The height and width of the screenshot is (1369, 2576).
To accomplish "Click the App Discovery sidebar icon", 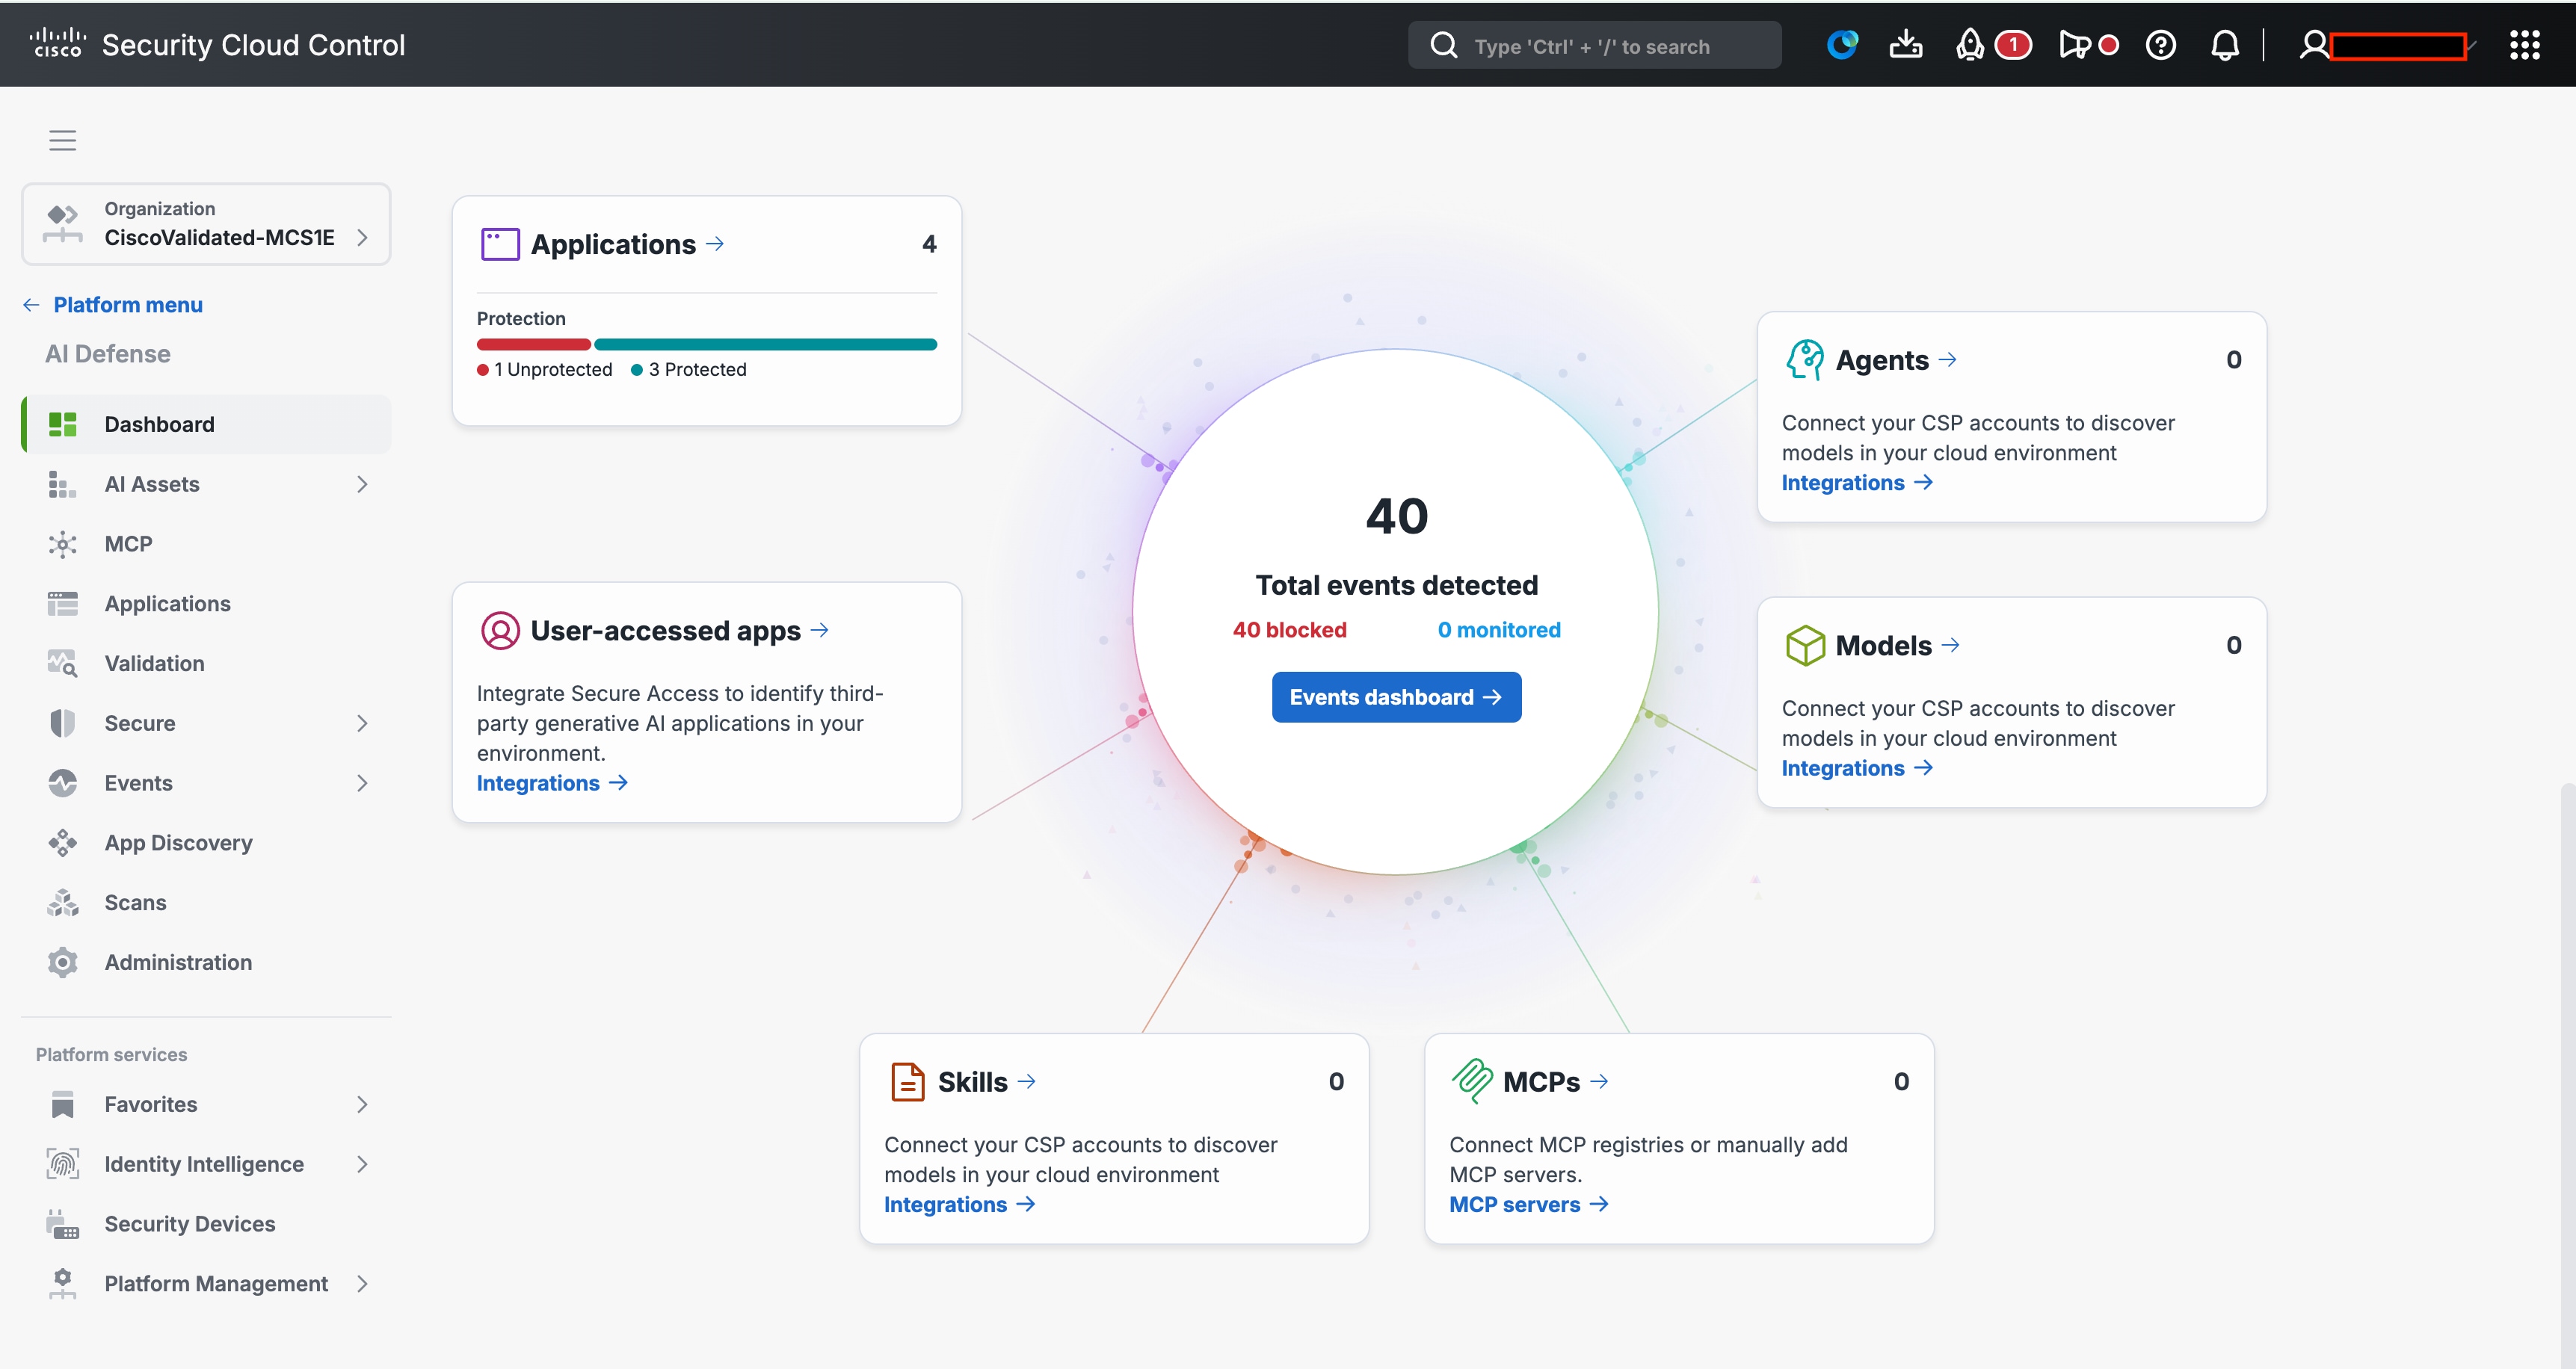I will pos(63,843).
